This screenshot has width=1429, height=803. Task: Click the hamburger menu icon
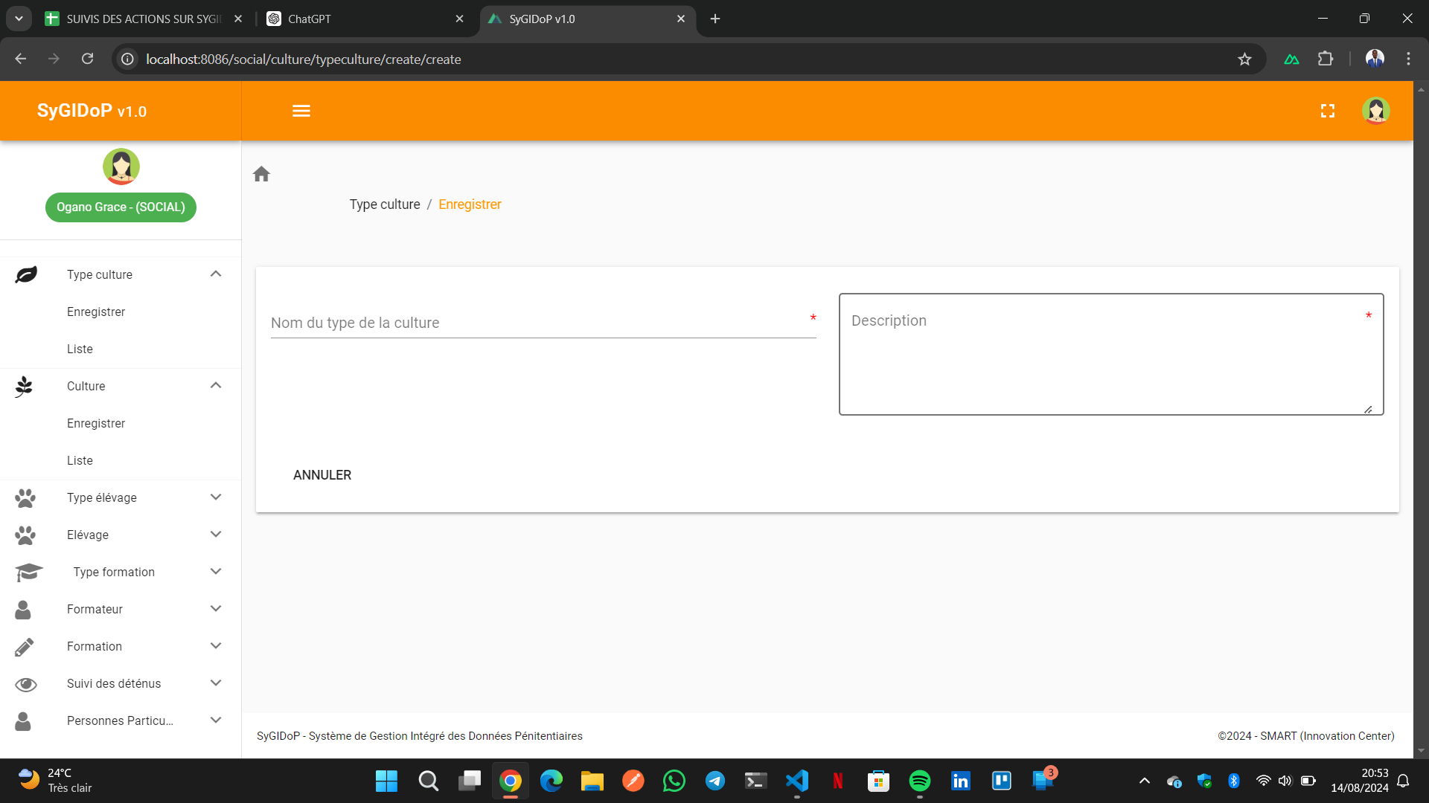(301, 111)
